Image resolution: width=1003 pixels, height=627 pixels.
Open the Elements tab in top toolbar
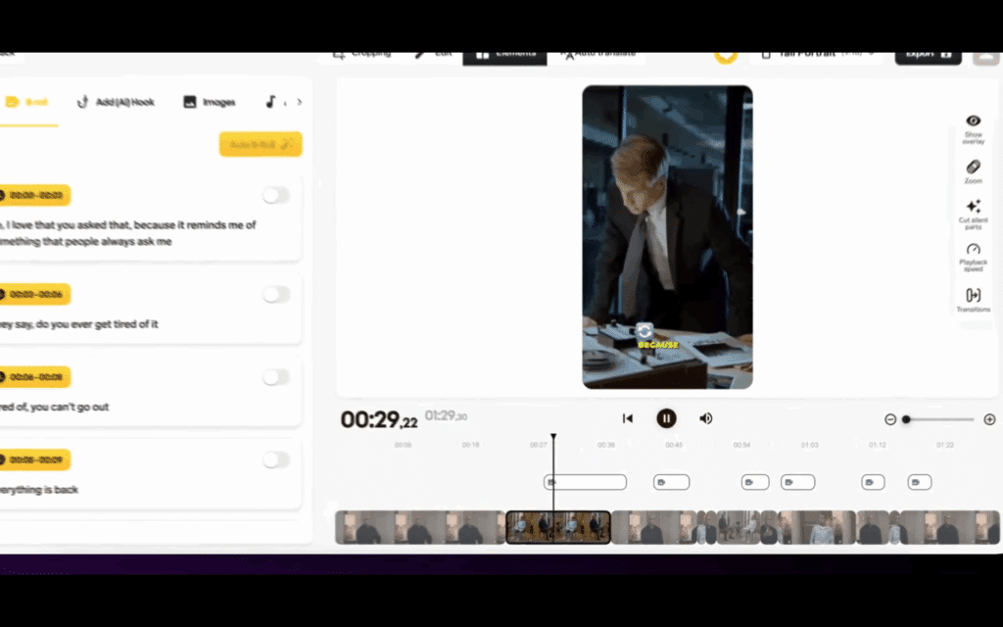click(x=504, y=56)
